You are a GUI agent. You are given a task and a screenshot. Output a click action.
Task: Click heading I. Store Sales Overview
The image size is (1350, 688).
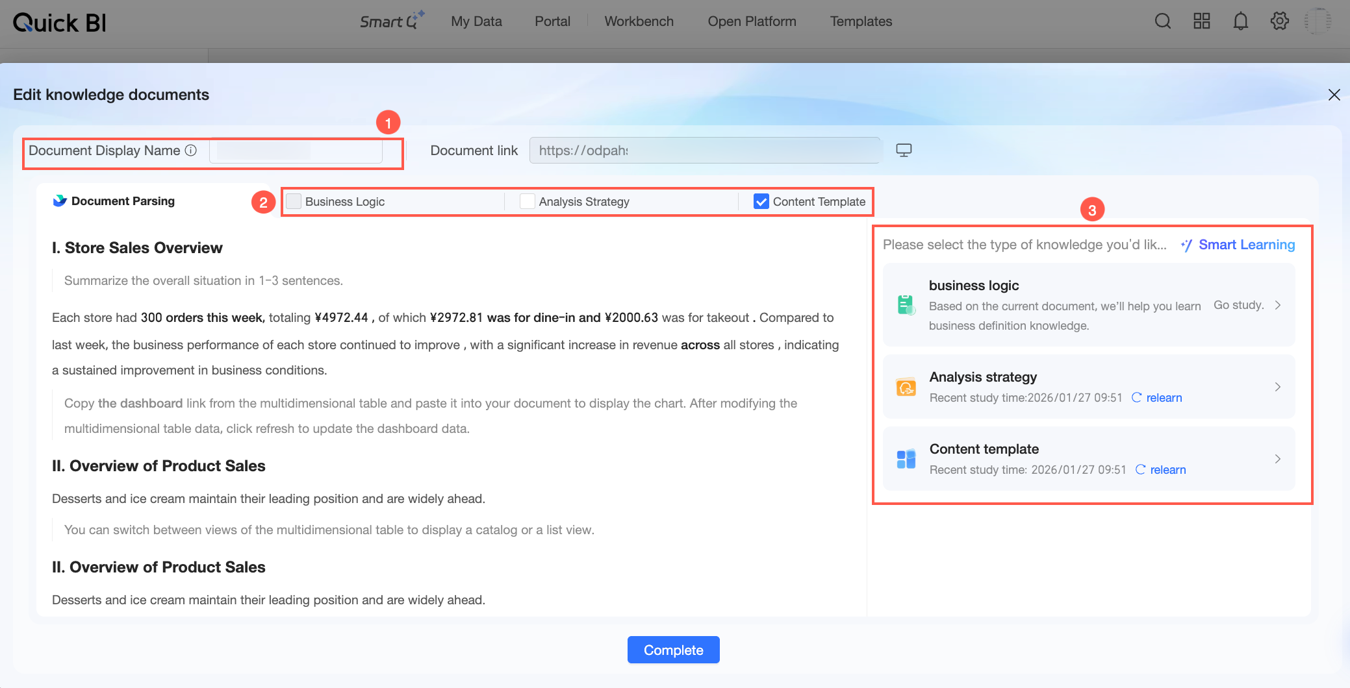point(137,248)
